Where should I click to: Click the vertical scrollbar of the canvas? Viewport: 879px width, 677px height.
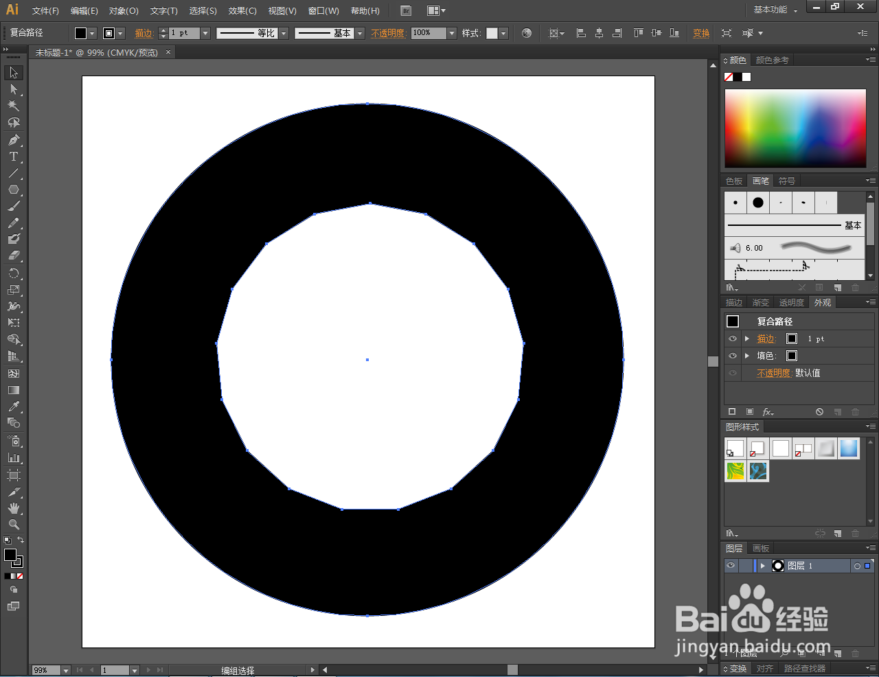713,361
